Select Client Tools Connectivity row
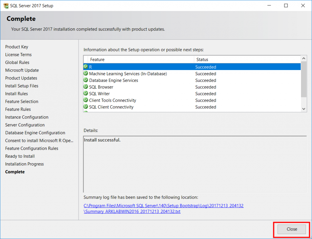312x239 pixels. coord(192,100)
